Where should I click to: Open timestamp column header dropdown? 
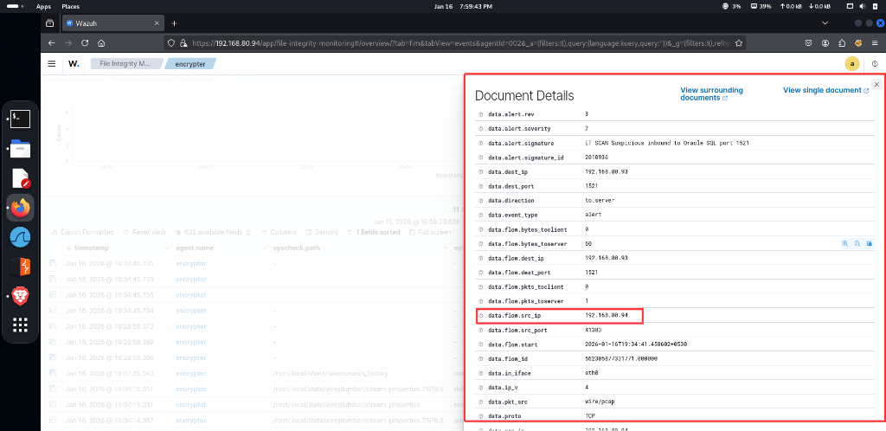click(167, 248)
